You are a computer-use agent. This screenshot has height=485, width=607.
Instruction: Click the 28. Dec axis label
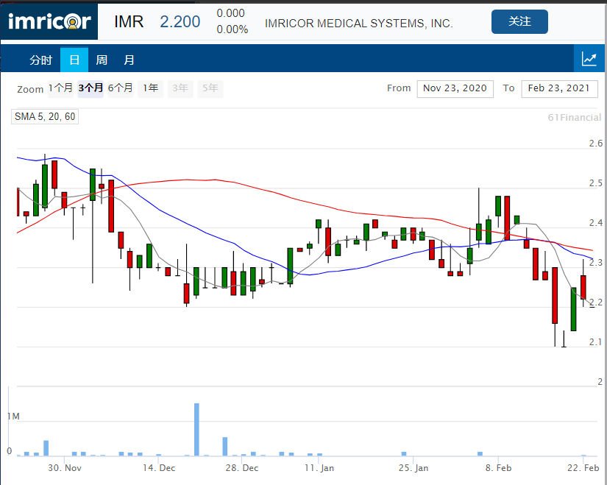tap(242, 467)
